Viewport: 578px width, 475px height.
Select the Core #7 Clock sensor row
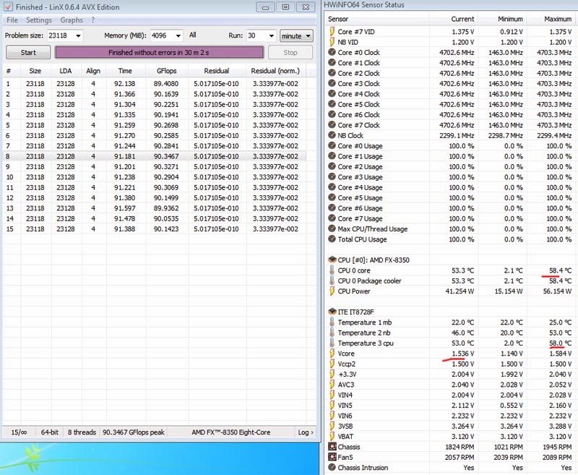451,125
